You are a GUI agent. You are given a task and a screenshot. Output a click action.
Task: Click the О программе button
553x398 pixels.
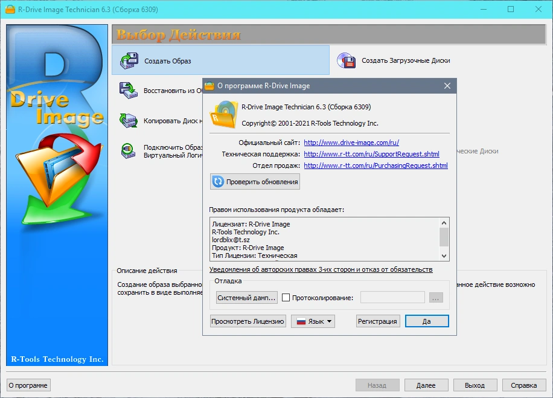coord(28,385)
